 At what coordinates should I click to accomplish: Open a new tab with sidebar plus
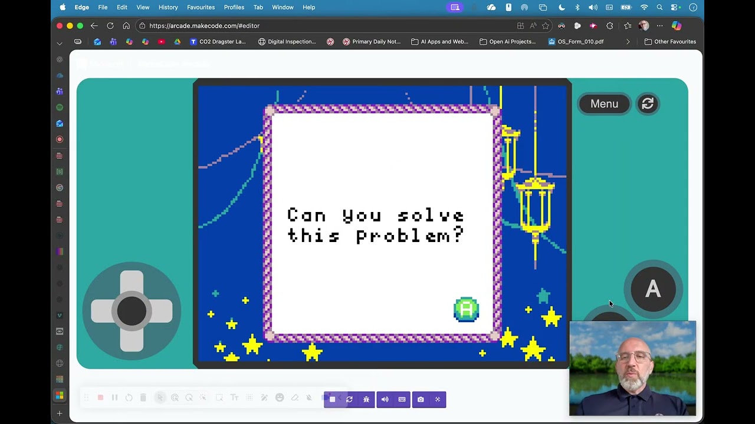tap(60, 413)
